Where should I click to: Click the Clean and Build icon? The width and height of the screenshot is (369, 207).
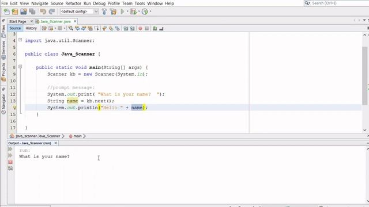113,11
